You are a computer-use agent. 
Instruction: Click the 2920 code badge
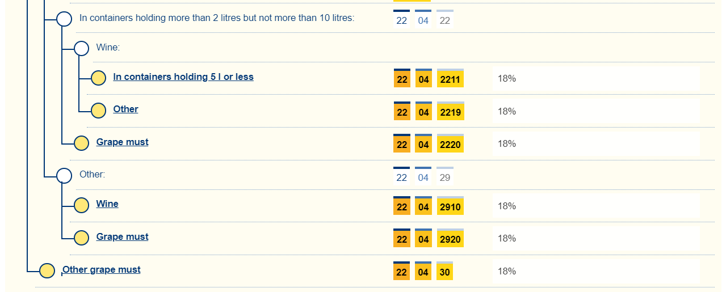[450, 239]
